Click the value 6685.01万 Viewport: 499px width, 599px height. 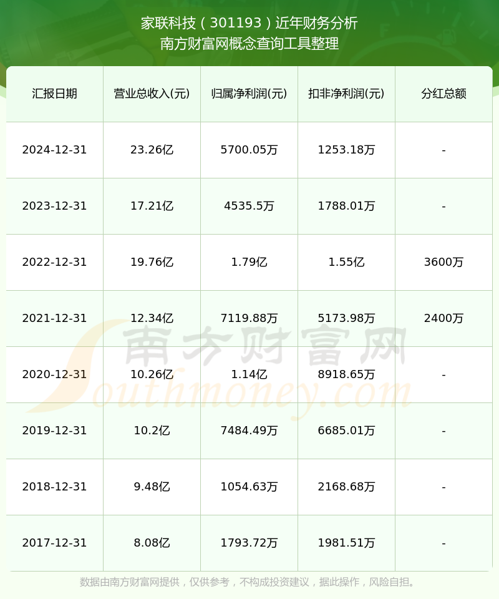pos(346,431)
